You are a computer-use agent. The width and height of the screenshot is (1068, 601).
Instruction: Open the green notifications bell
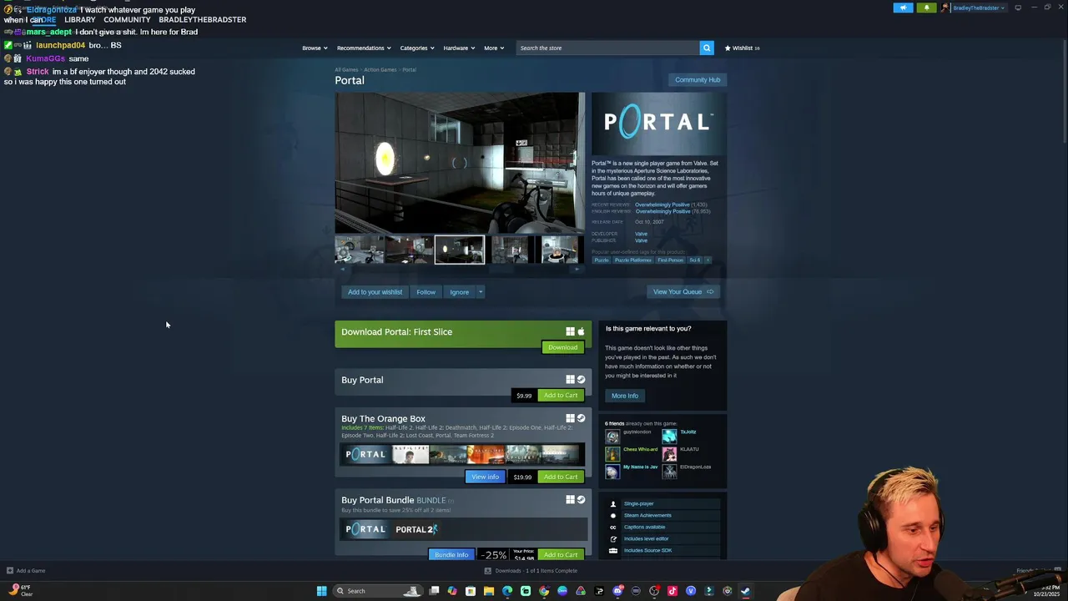click(926, 8)
